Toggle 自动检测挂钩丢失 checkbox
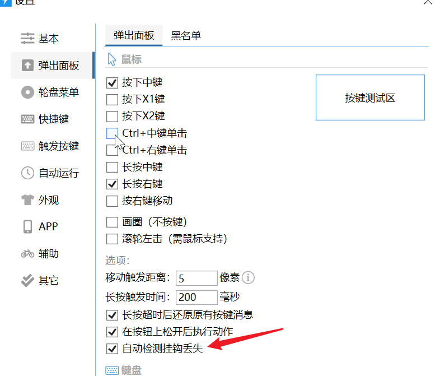440x376 pixels. tap(113, 349)
